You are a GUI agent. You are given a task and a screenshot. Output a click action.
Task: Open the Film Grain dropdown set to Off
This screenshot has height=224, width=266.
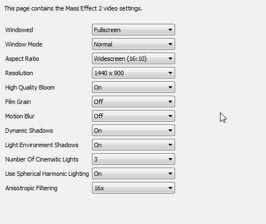[x=134, y=102]
